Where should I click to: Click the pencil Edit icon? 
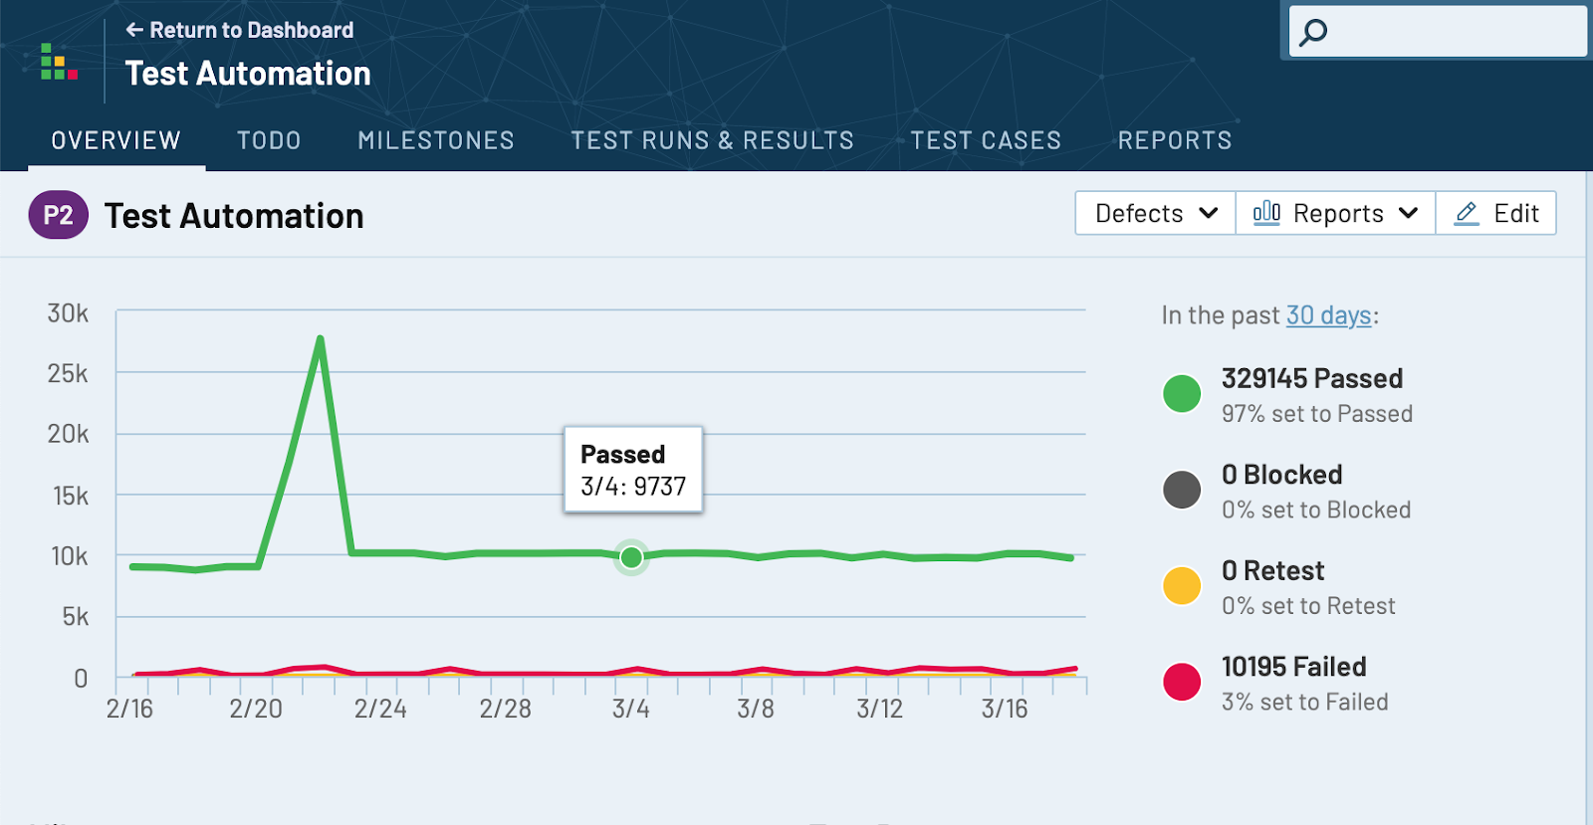pos(1467,213)
